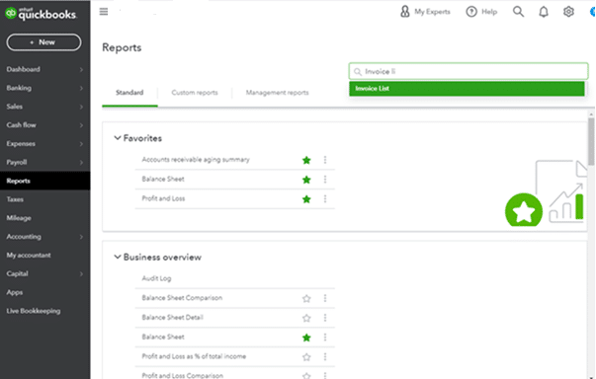Open the Help menu
The image size is (596, 379).
point(481,12)
